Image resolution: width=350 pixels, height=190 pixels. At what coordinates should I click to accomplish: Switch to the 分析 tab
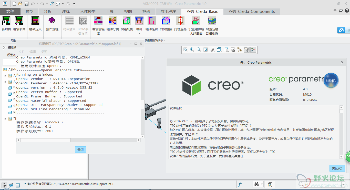click(x=48, y=11)
